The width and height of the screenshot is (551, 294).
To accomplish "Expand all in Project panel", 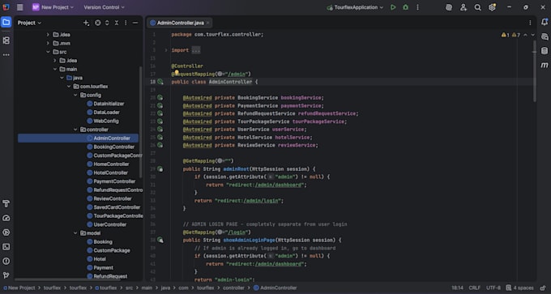I will pyautogui.click(x=107, y=23).
